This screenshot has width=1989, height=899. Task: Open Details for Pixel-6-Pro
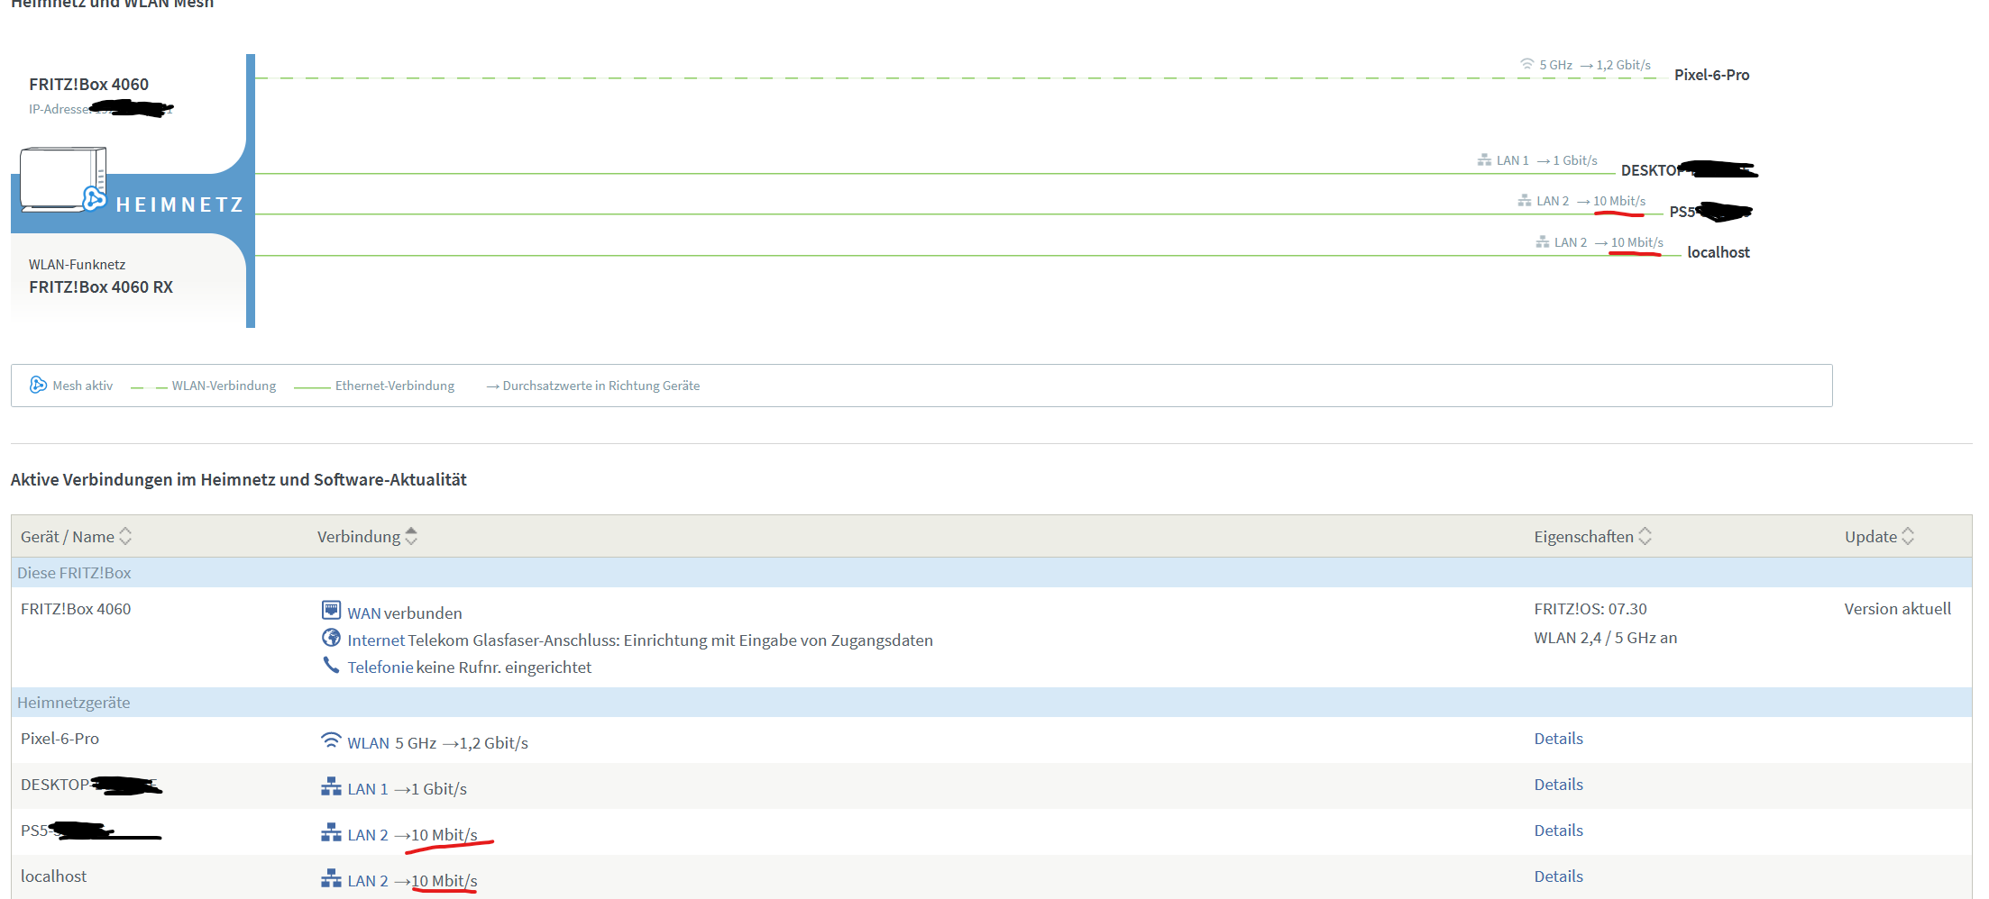(x=1558, y=739)
